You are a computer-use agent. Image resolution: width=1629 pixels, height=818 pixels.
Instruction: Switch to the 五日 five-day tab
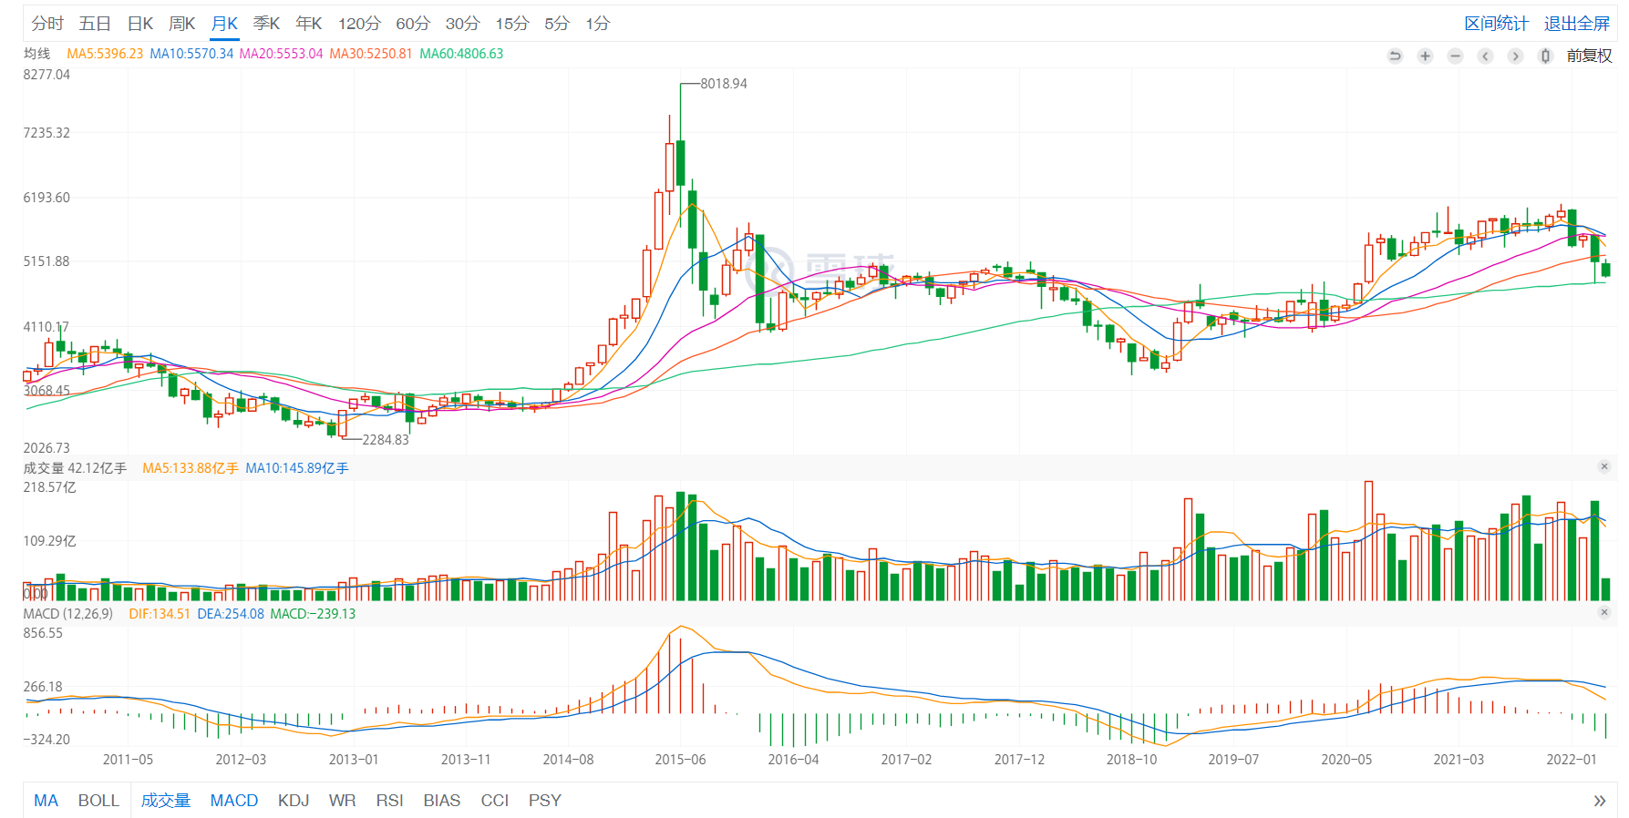95,24
